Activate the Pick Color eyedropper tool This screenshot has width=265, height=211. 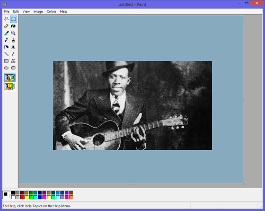coord(6,33)
